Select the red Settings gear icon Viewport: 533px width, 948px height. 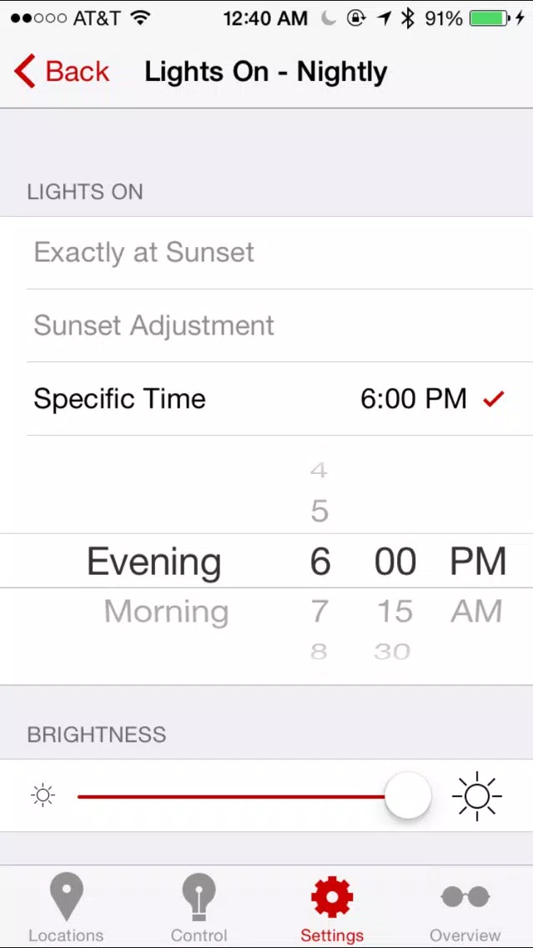click(332, 897)
